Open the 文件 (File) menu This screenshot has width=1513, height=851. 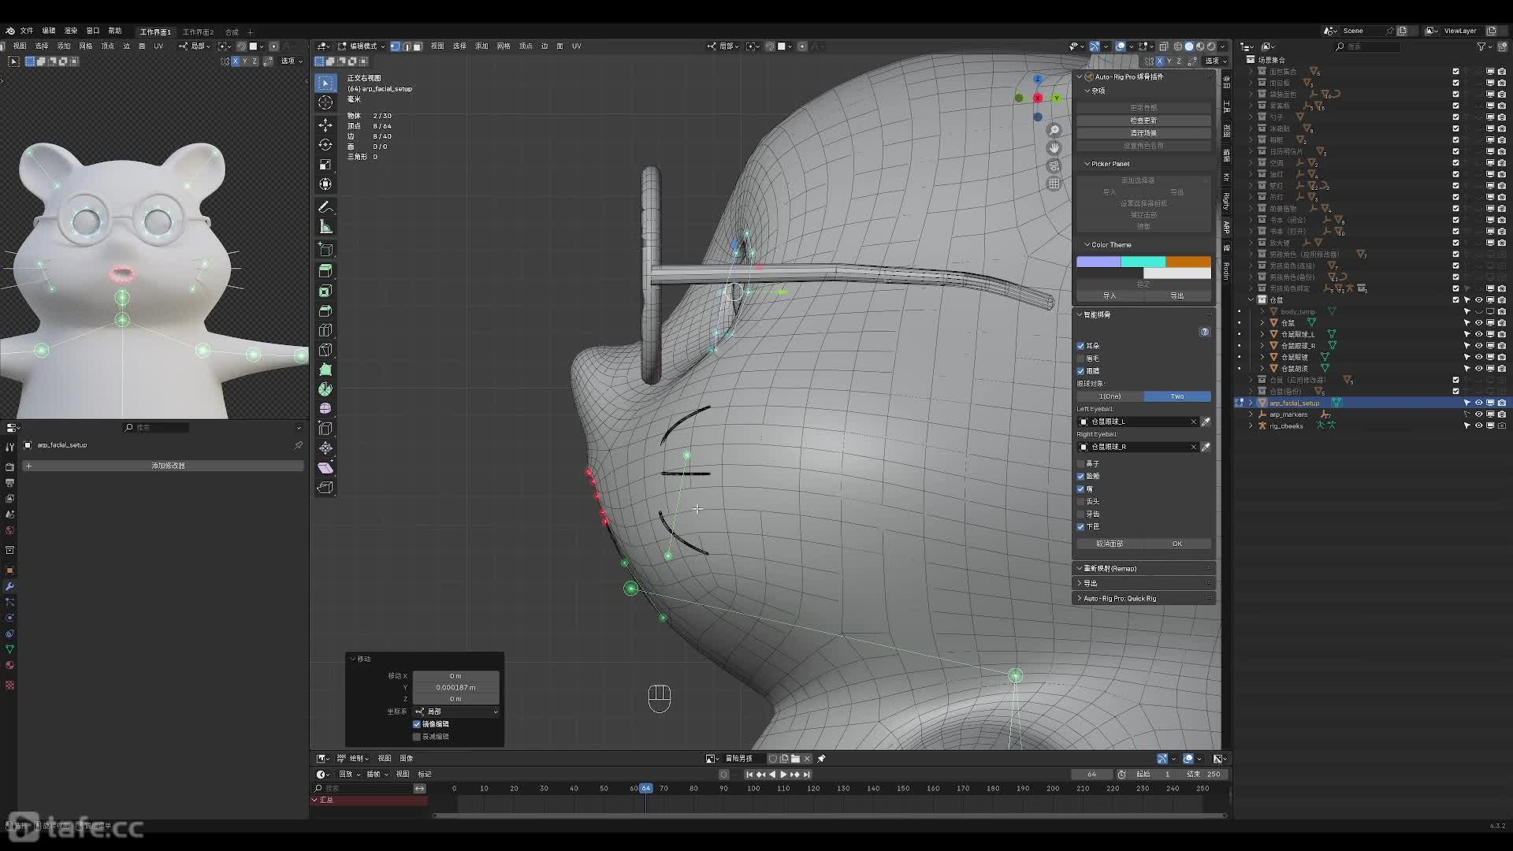pyautogui.click(x=26, y=31)
